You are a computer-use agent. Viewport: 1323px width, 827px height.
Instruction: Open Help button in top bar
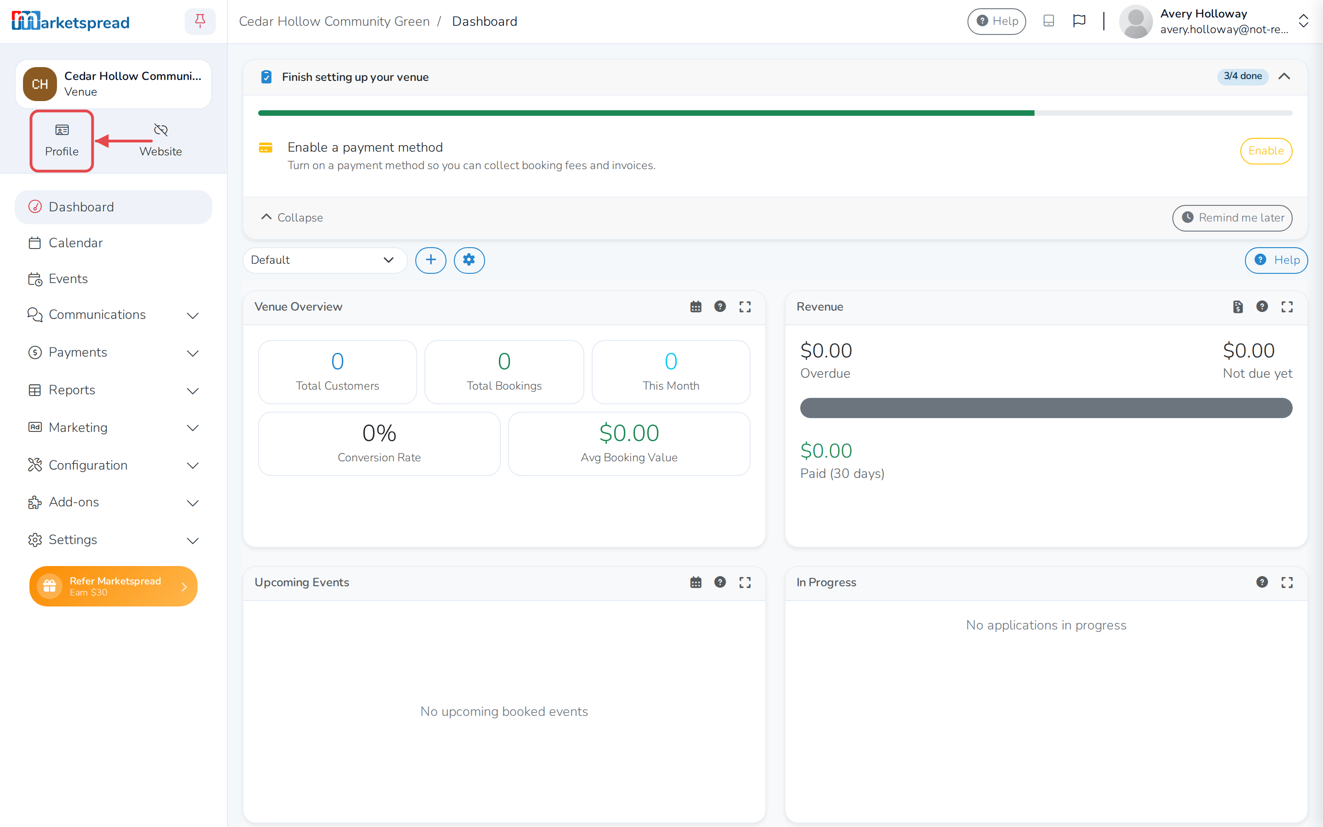pos(996,21)
